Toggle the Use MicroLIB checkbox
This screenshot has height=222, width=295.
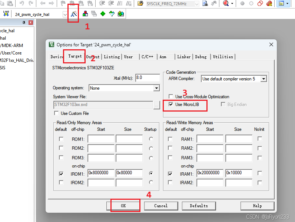tap(171, 104)
